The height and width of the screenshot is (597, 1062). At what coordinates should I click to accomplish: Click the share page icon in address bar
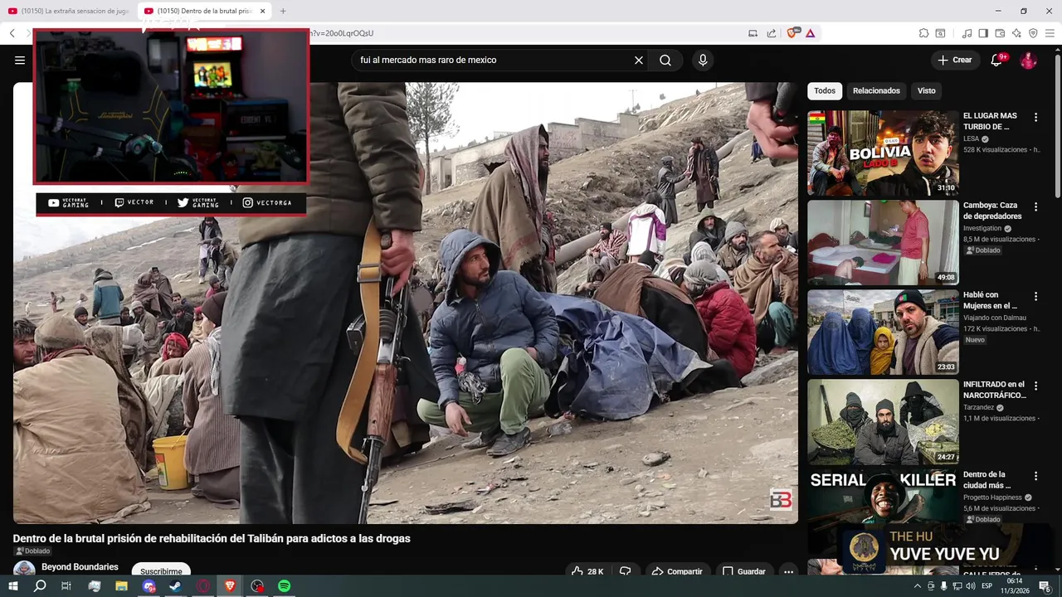point(772,33)
